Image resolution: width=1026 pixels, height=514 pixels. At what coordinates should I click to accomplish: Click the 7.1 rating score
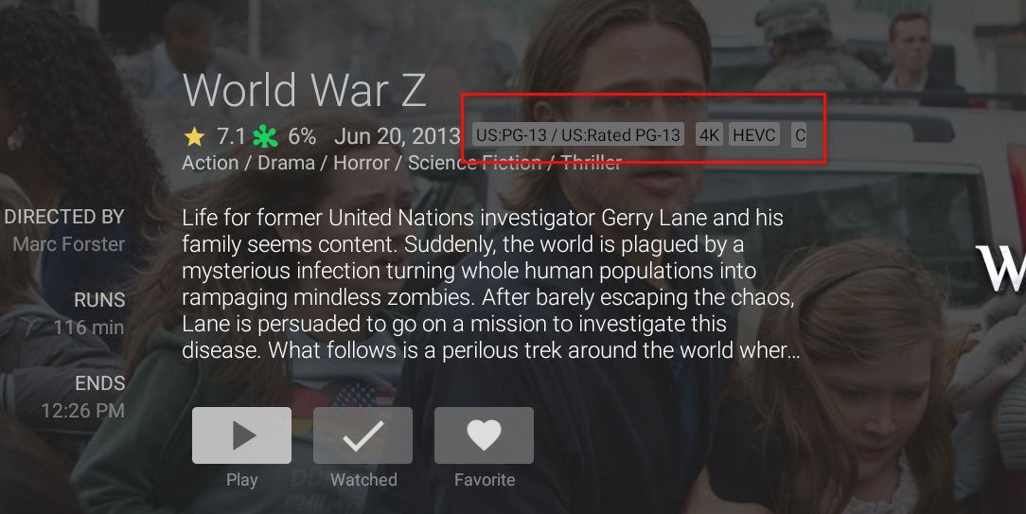tap(231, 137)
